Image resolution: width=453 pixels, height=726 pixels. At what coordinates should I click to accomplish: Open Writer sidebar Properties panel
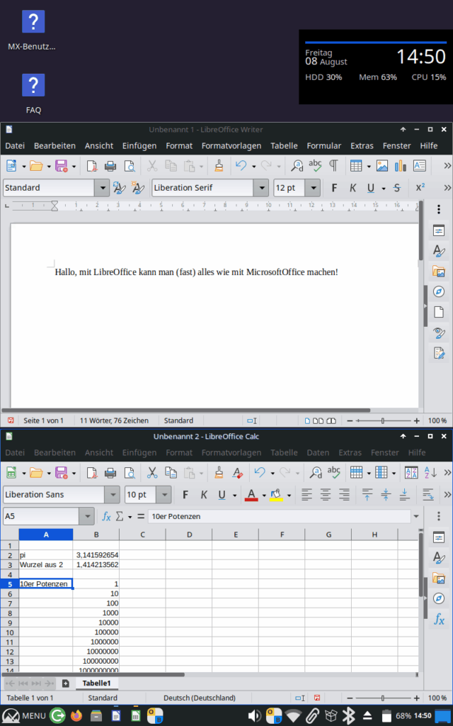point(439,230)
